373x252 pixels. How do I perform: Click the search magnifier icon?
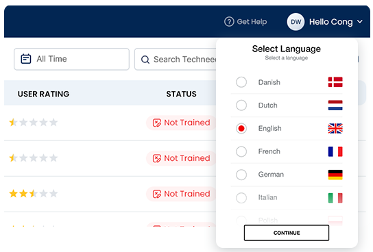point(145,60)
